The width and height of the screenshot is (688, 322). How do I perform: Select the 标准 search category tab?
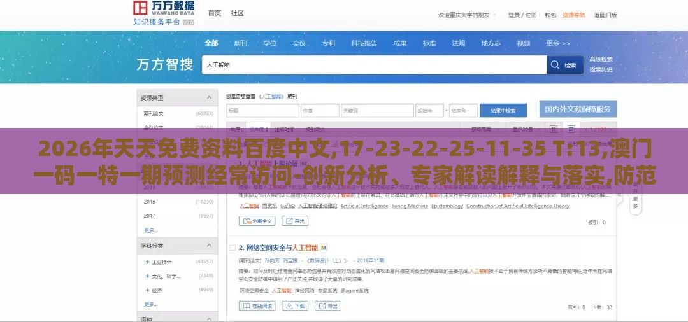click(x=429, y=43)
